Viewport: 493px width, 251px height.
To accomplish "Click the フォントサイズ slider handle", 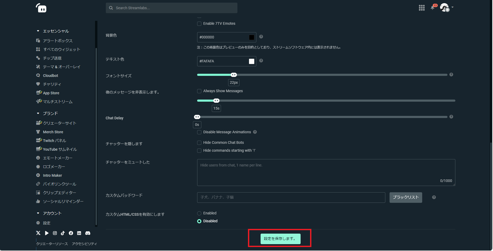I will [x=234, y=75].
